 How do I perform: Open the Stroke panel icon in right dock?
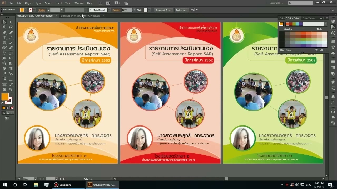click(x=333, y=62)
